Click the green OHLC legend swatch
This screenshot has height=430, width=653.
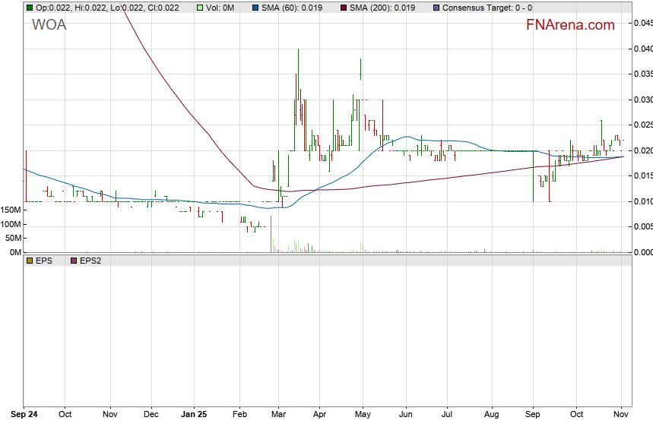[x=30, y=8]
